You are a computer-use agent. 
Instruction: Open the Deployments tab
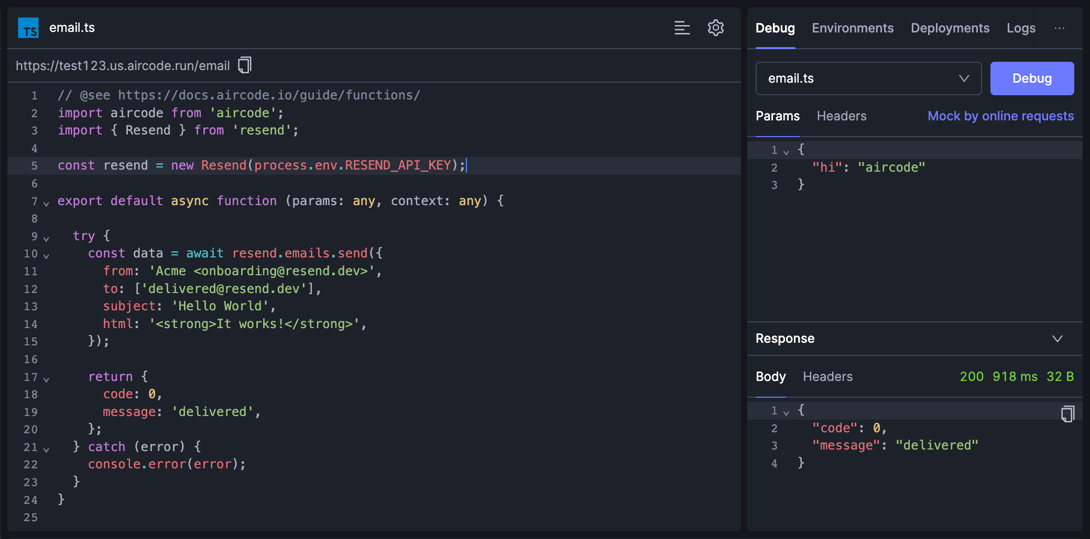pos(950,28)
